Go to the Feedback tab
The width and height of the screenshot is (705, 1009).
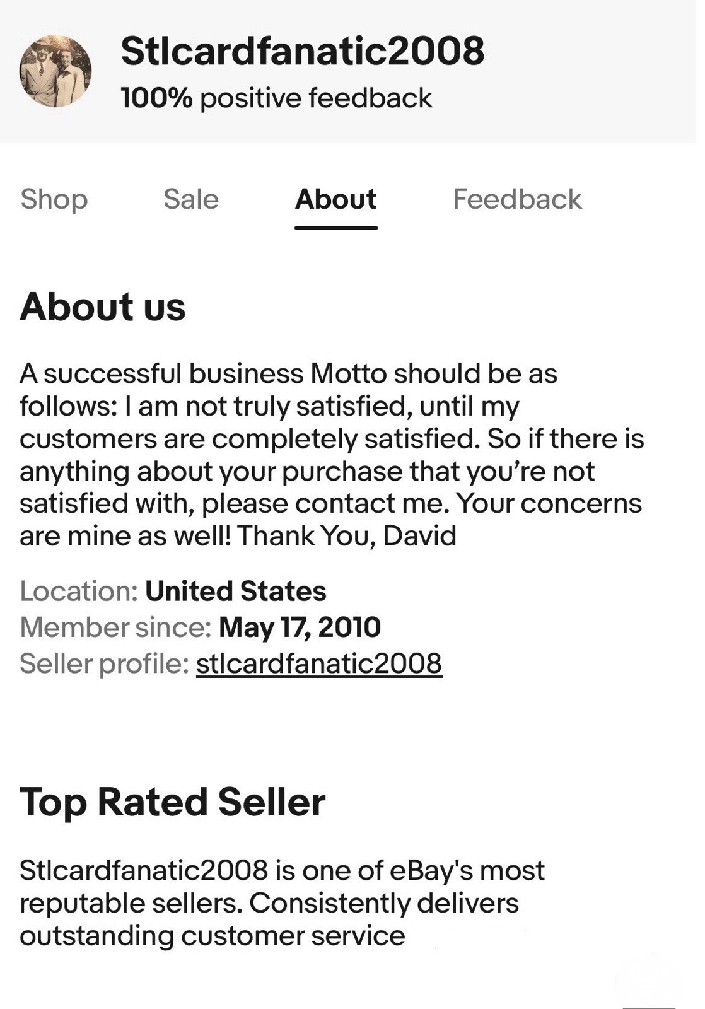517,199
